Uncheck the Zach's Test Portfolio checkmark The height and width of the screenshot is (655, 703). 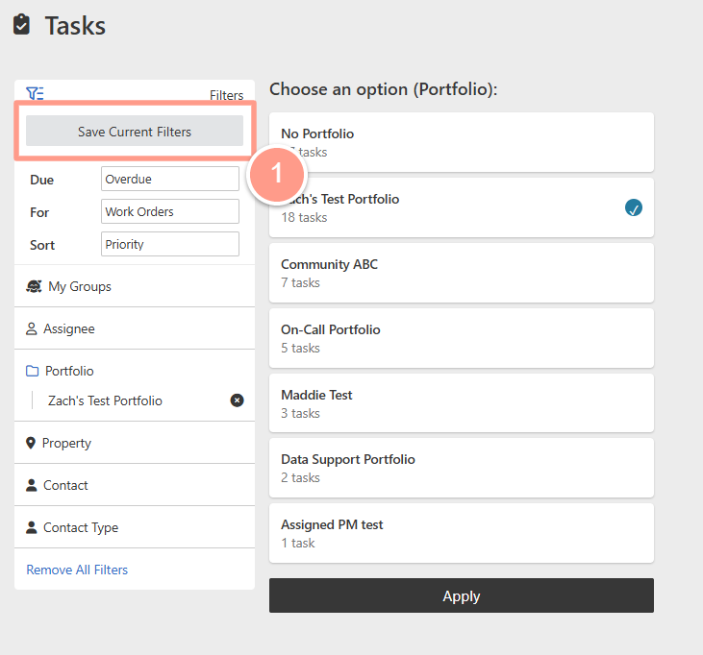[x=633, y=207]
